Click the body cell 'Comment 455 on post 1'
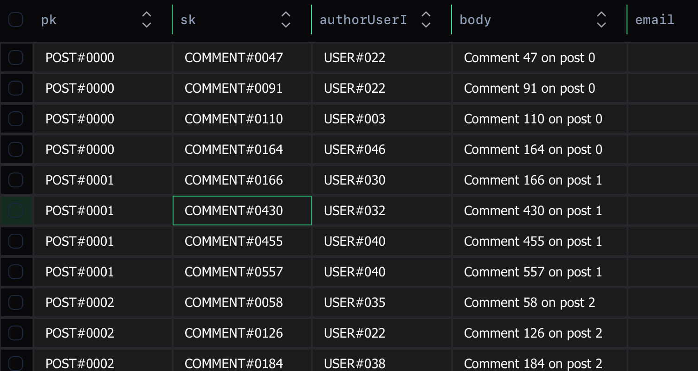Screen dimensions: 698x371 tap(540, 241)
